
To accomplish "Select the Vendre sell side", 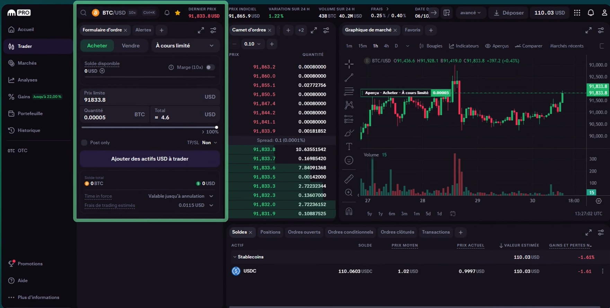I will (x=131, y=46).
